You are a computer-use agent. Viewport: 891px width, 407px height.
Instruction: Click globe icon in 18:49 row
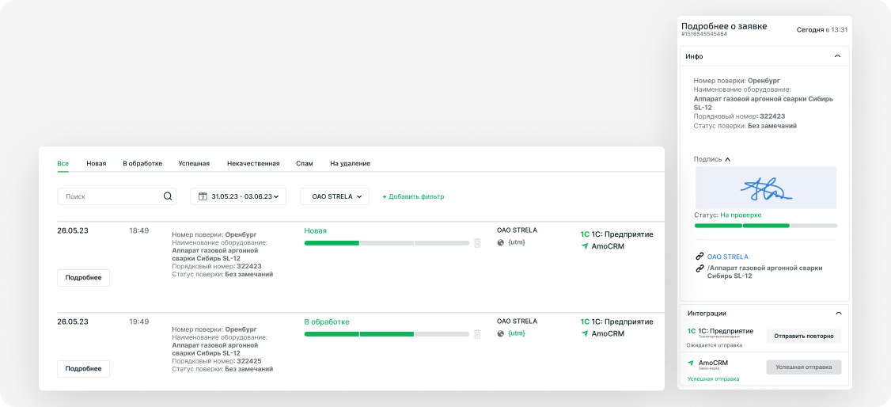[501, 242]
